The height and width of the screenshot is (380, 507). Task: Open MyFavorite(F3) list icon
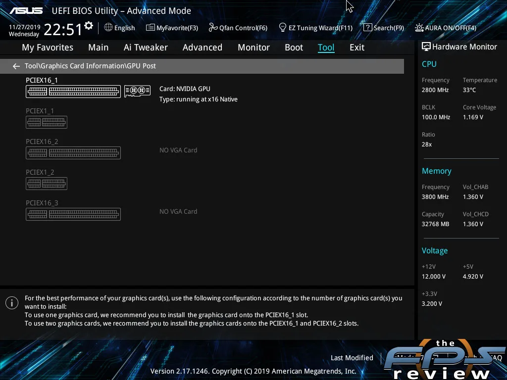coord(150,28)
